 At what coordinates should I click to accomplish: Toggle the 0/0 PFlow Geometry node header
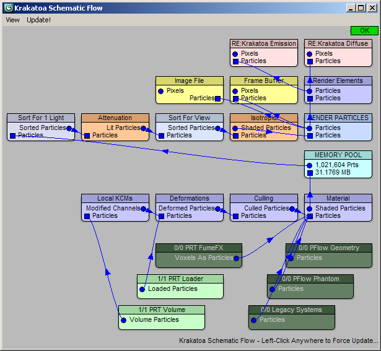coord(328,248)
